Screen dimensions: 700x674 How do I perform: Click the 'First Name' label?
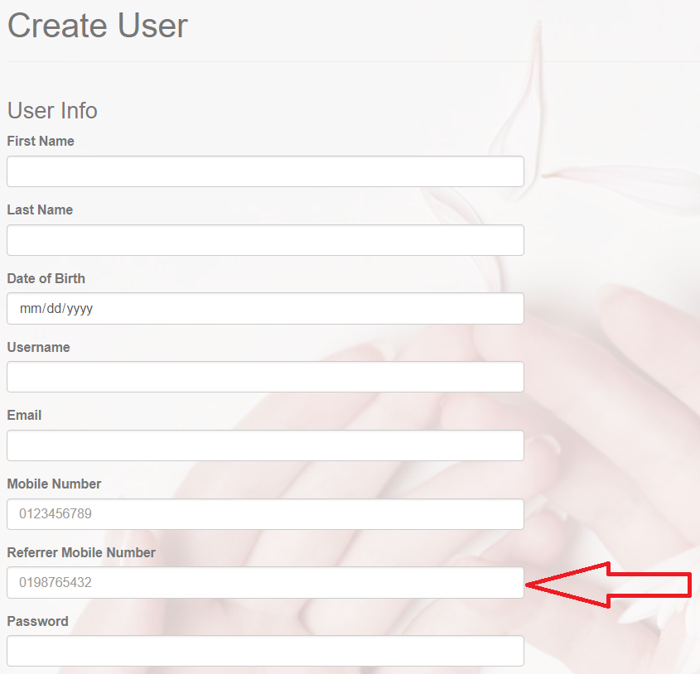tap(41, 141)
